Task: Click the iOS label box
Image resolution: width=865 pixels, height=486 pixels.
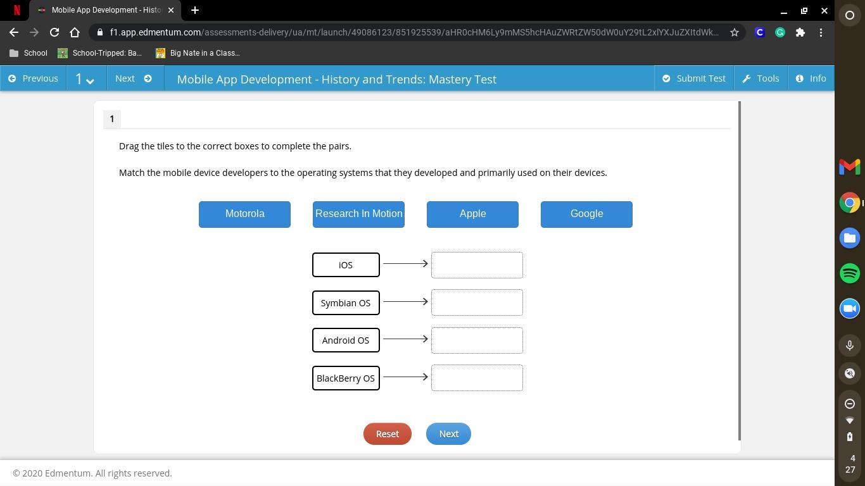Action: [x=346, y=265]
